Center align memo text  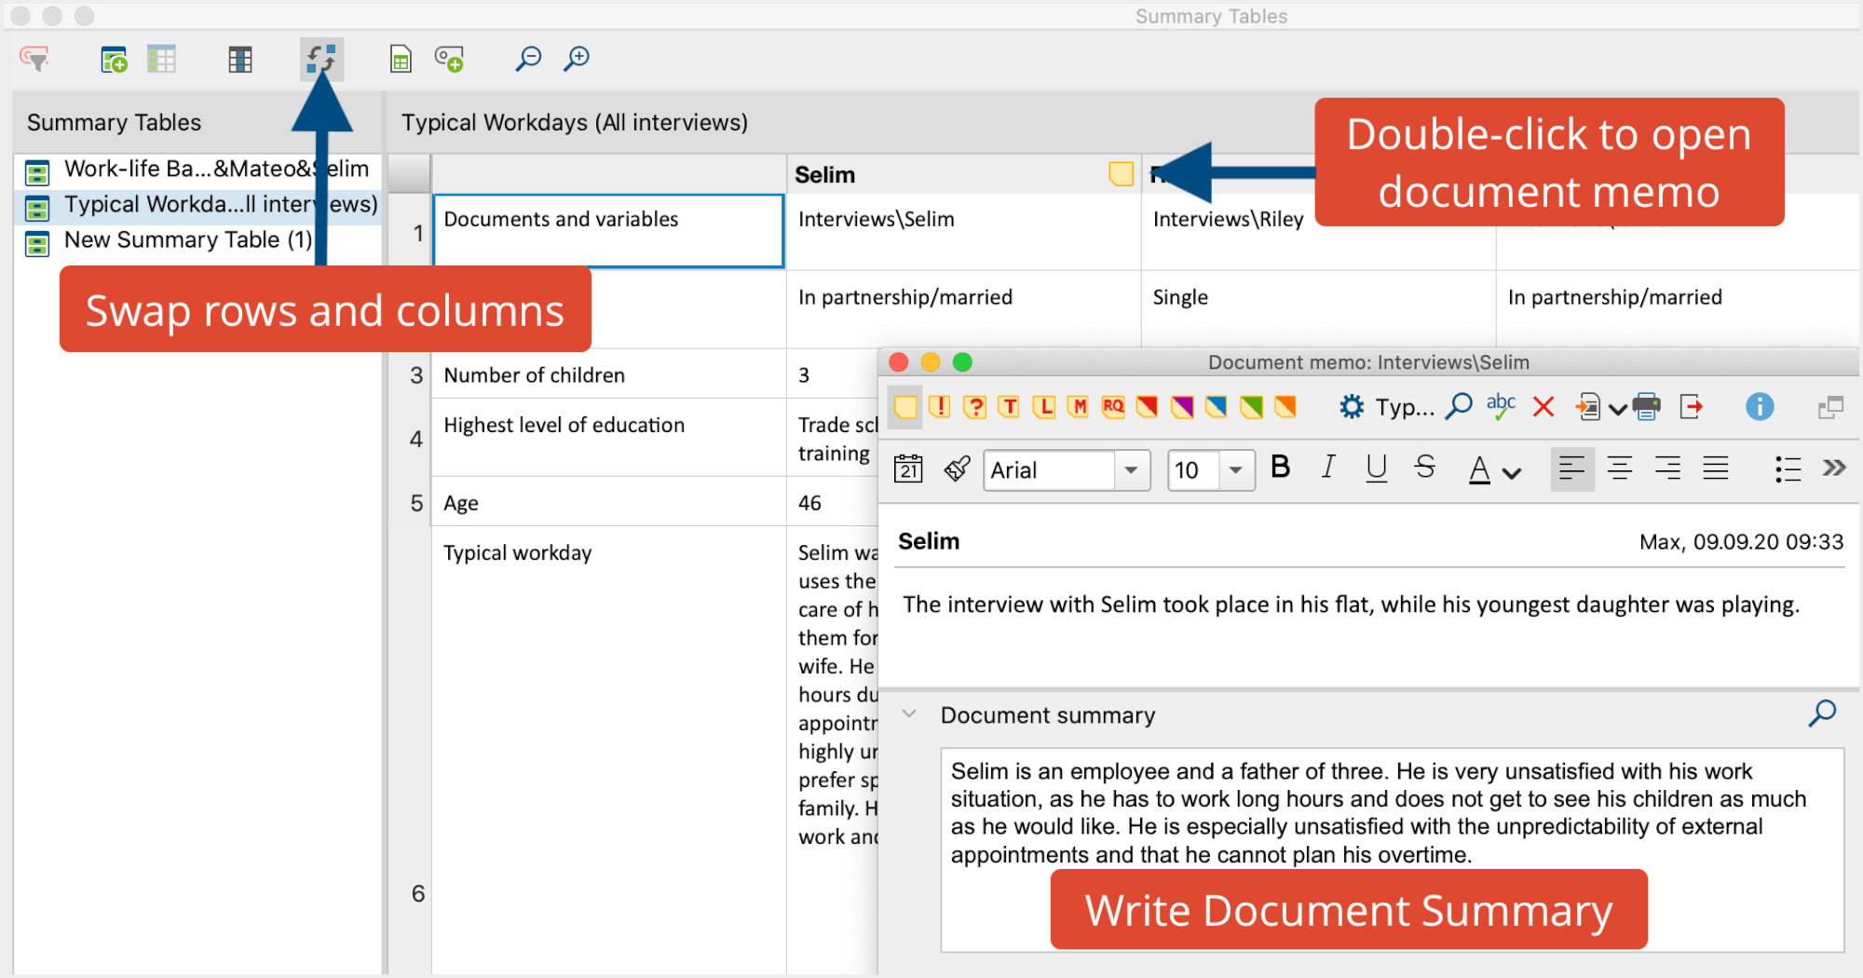[x=1620, y=469]
